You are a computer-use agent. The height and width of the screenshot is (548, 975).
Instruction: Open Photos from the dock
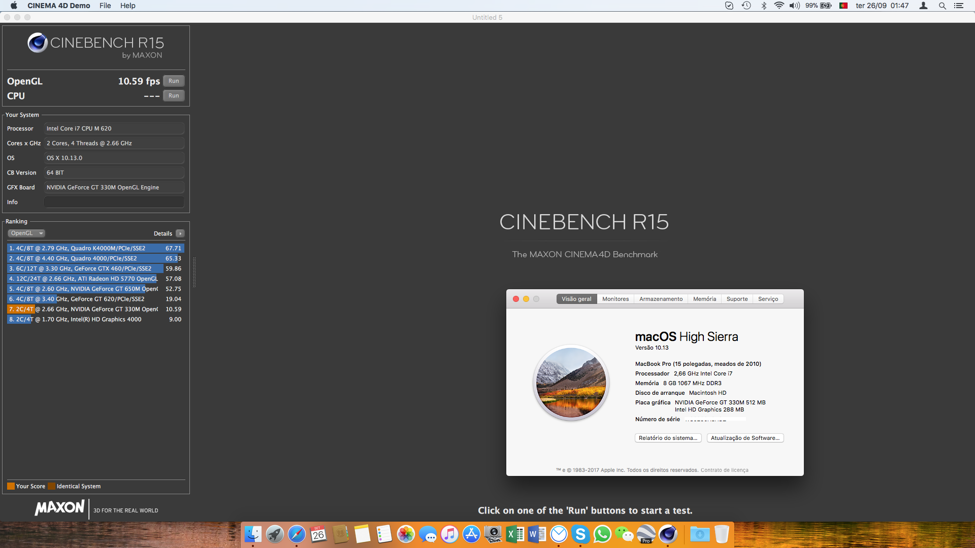pyautogui.click(x=406, y=534)
